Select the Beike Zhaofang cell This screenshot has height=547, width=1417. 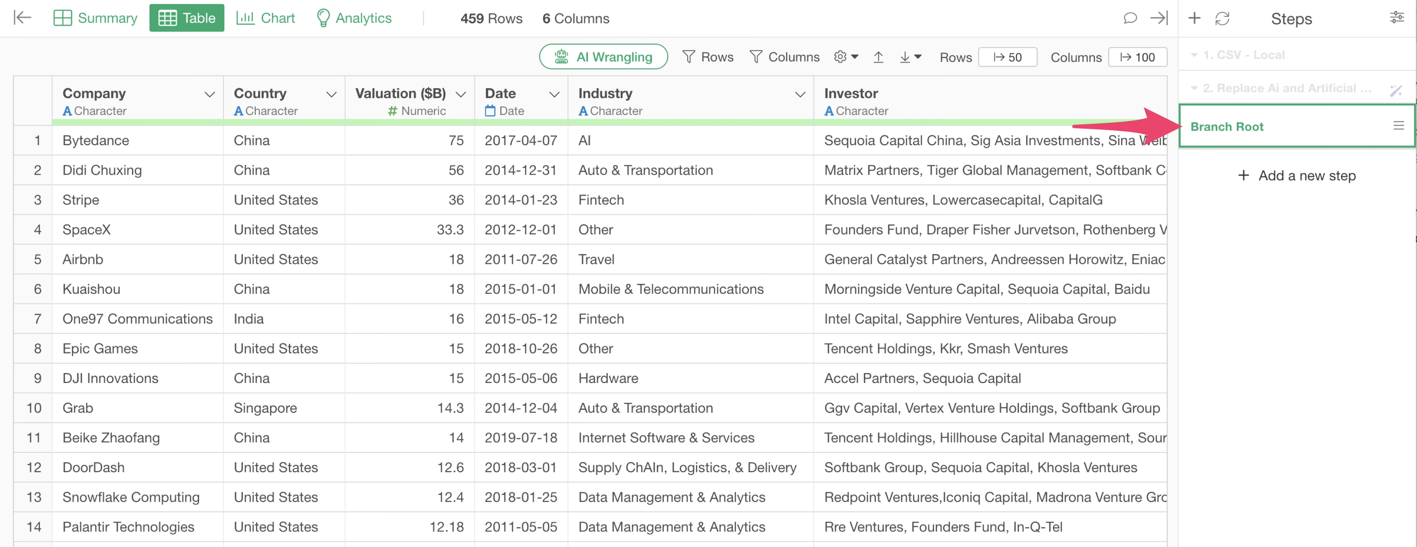138,438
